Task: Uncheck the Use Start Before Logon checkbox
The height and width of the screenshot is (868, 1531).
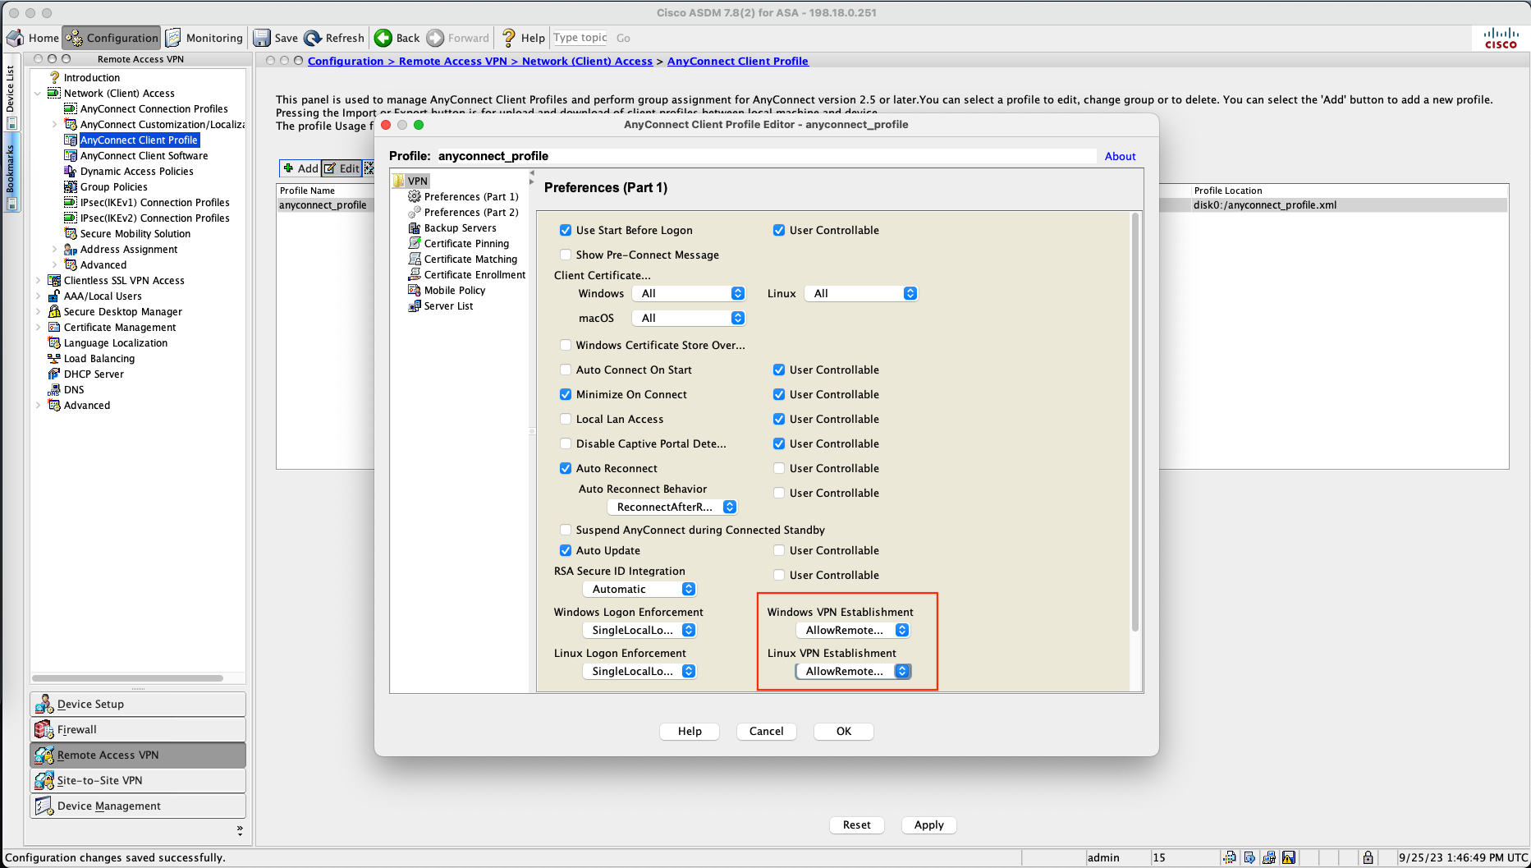Action: [x=566, y=230]
